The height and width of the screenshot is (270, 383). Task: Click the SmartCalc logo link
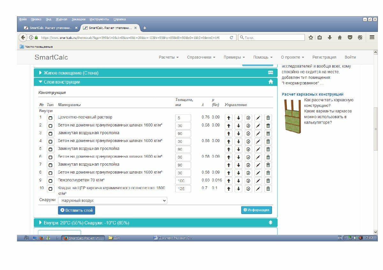51,57
